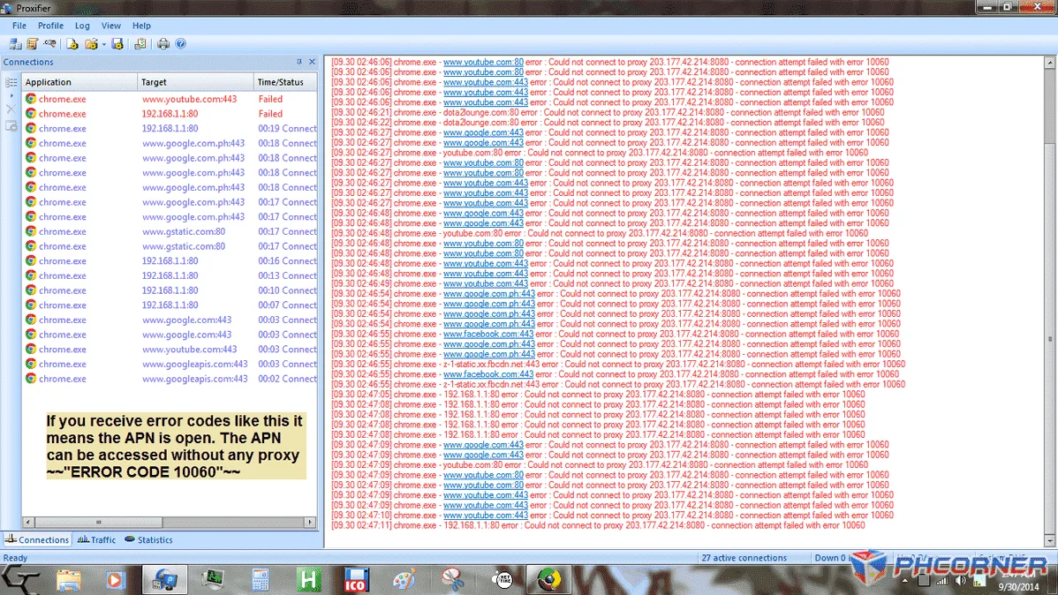Image resolution: width=1058 pixels, height=595 pixels.
Task: Click the clipboard checklist toolbar icon
Action: coord(140,44)
